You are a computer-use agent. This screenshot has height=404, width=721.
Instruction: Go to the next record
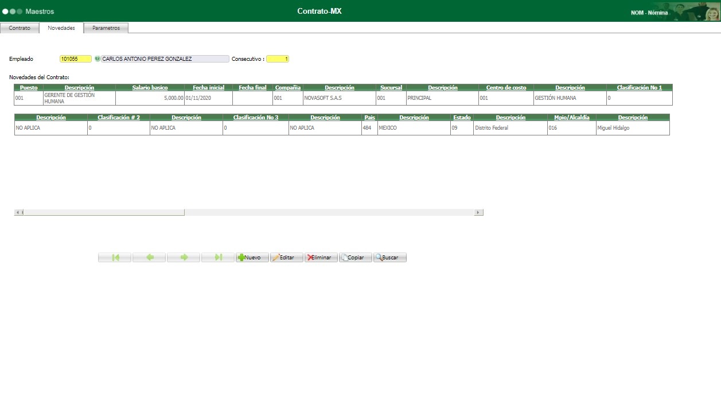click(184, 258)
